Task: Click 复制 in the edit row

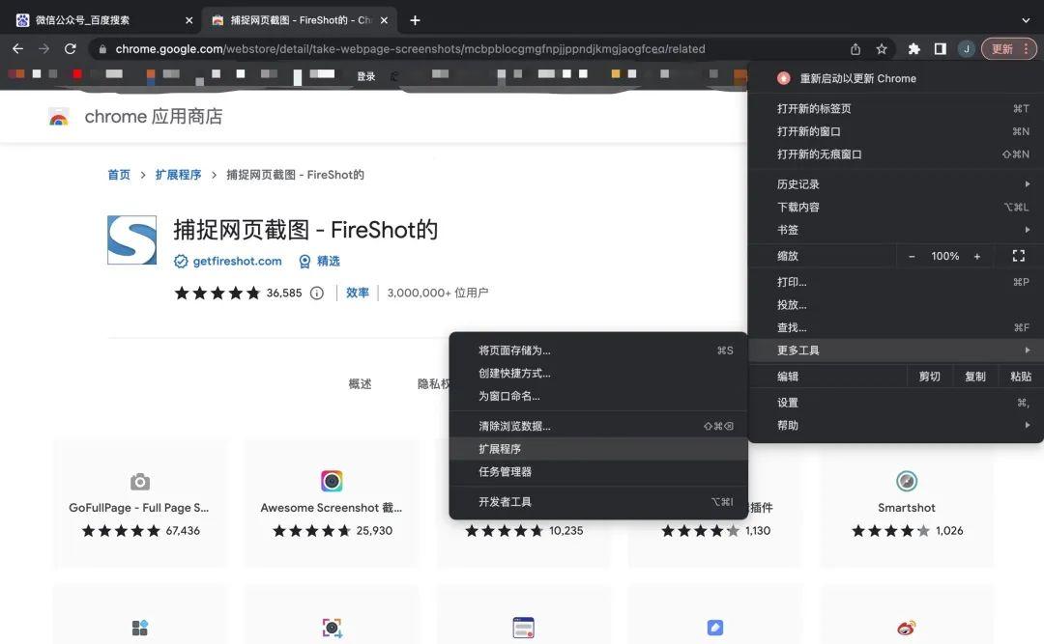Action: (974, 376)
